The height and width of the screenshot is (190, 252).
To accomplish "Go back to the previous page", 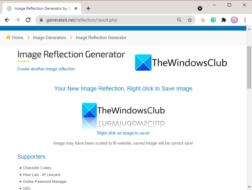I will [x=7, y=20].
